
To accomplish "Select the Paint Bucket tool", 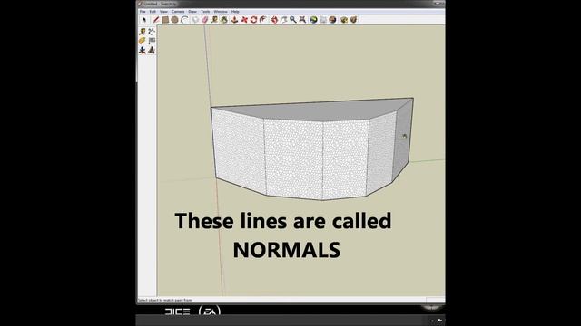I will point(224,20).
